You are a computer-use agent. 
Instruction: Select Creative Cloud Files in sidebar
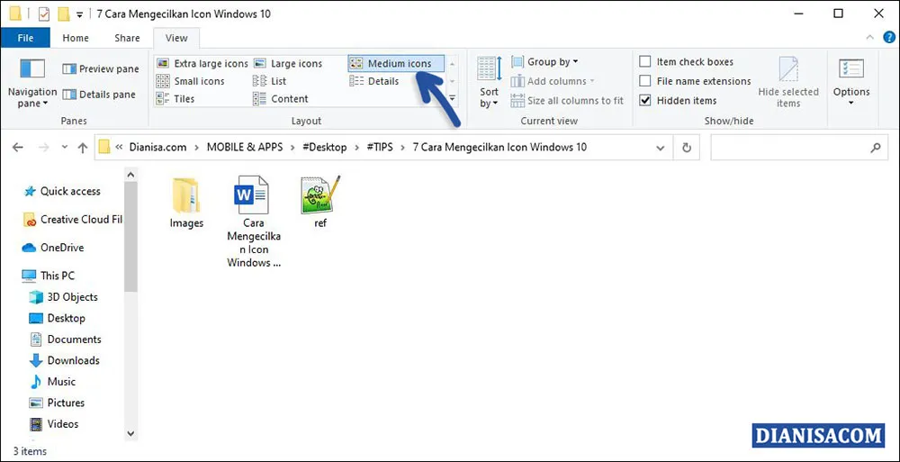coord(73,220)
